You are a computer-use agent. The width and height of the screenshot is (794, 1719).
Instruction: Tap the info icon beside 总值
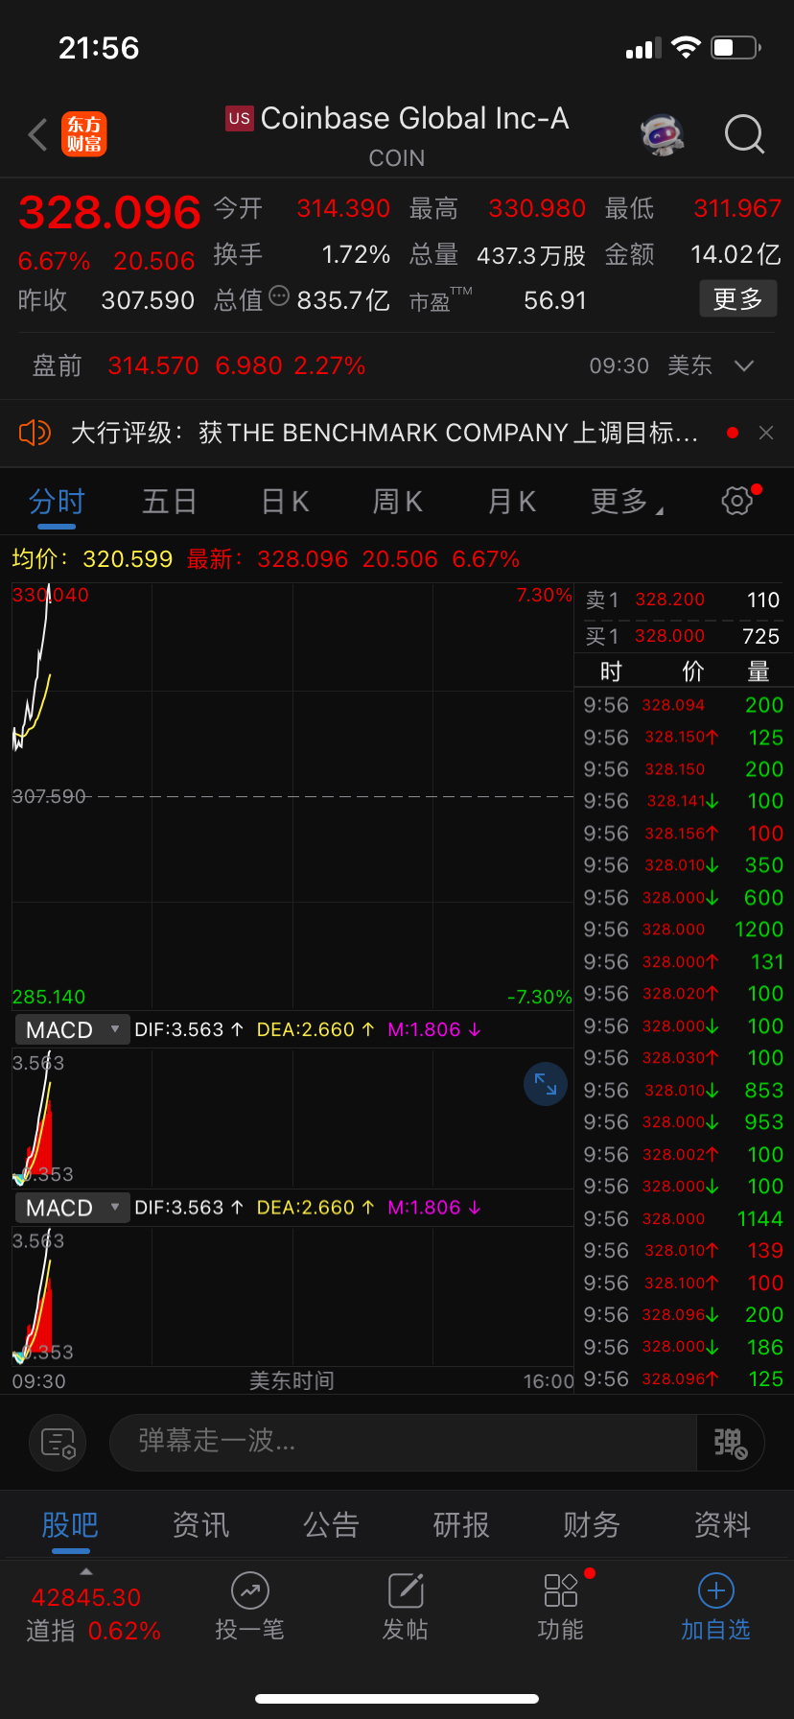pyautogui.click(x=279, y=295)
